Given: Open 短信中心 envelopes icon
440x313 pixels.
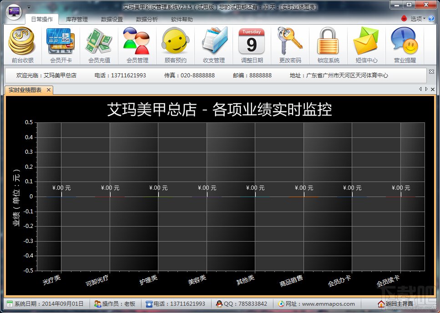Looking at the screenshot, I should click(366, 40).
